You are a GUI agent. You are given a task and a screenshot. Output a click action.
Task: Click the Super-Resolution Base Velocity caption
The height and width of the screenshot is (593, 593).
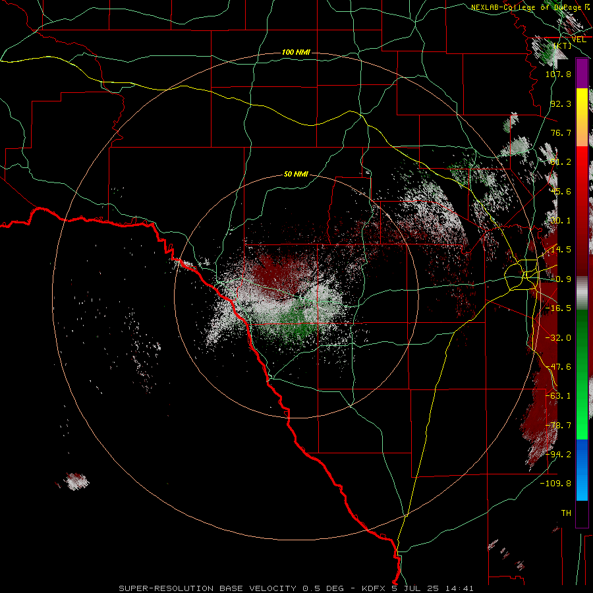(x=231, y=588)
